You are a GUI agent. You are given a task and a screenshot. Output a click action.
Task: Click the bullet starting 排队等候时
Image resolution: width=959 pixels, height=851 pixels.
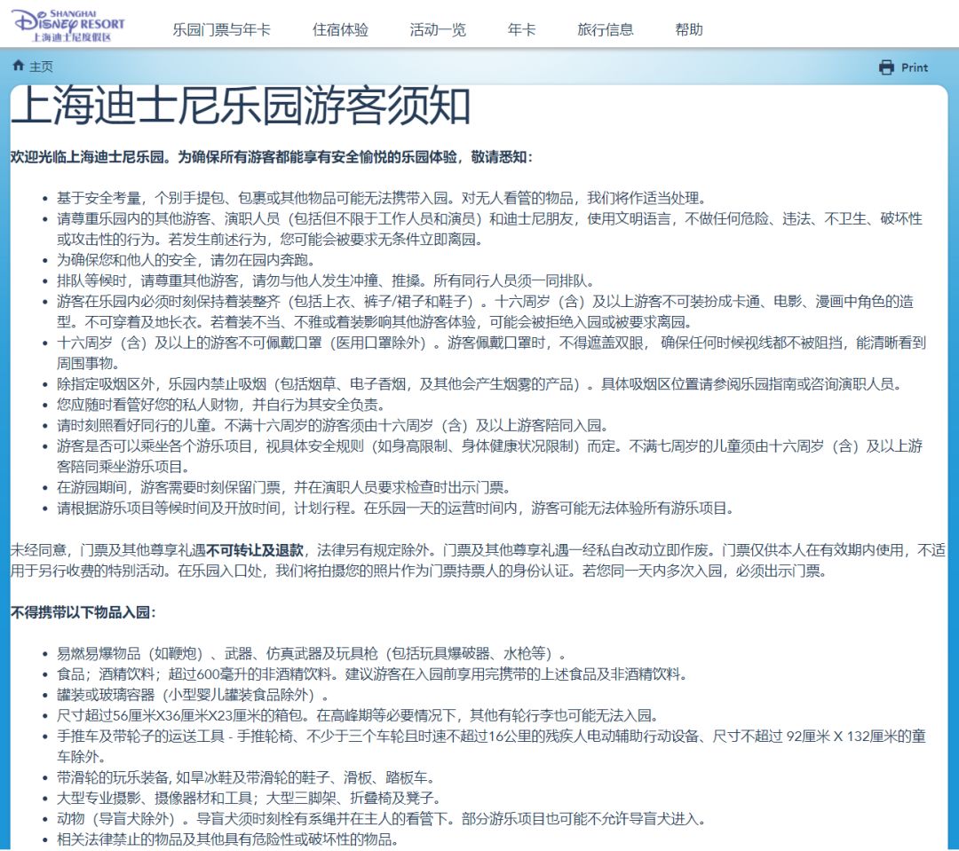325,281
